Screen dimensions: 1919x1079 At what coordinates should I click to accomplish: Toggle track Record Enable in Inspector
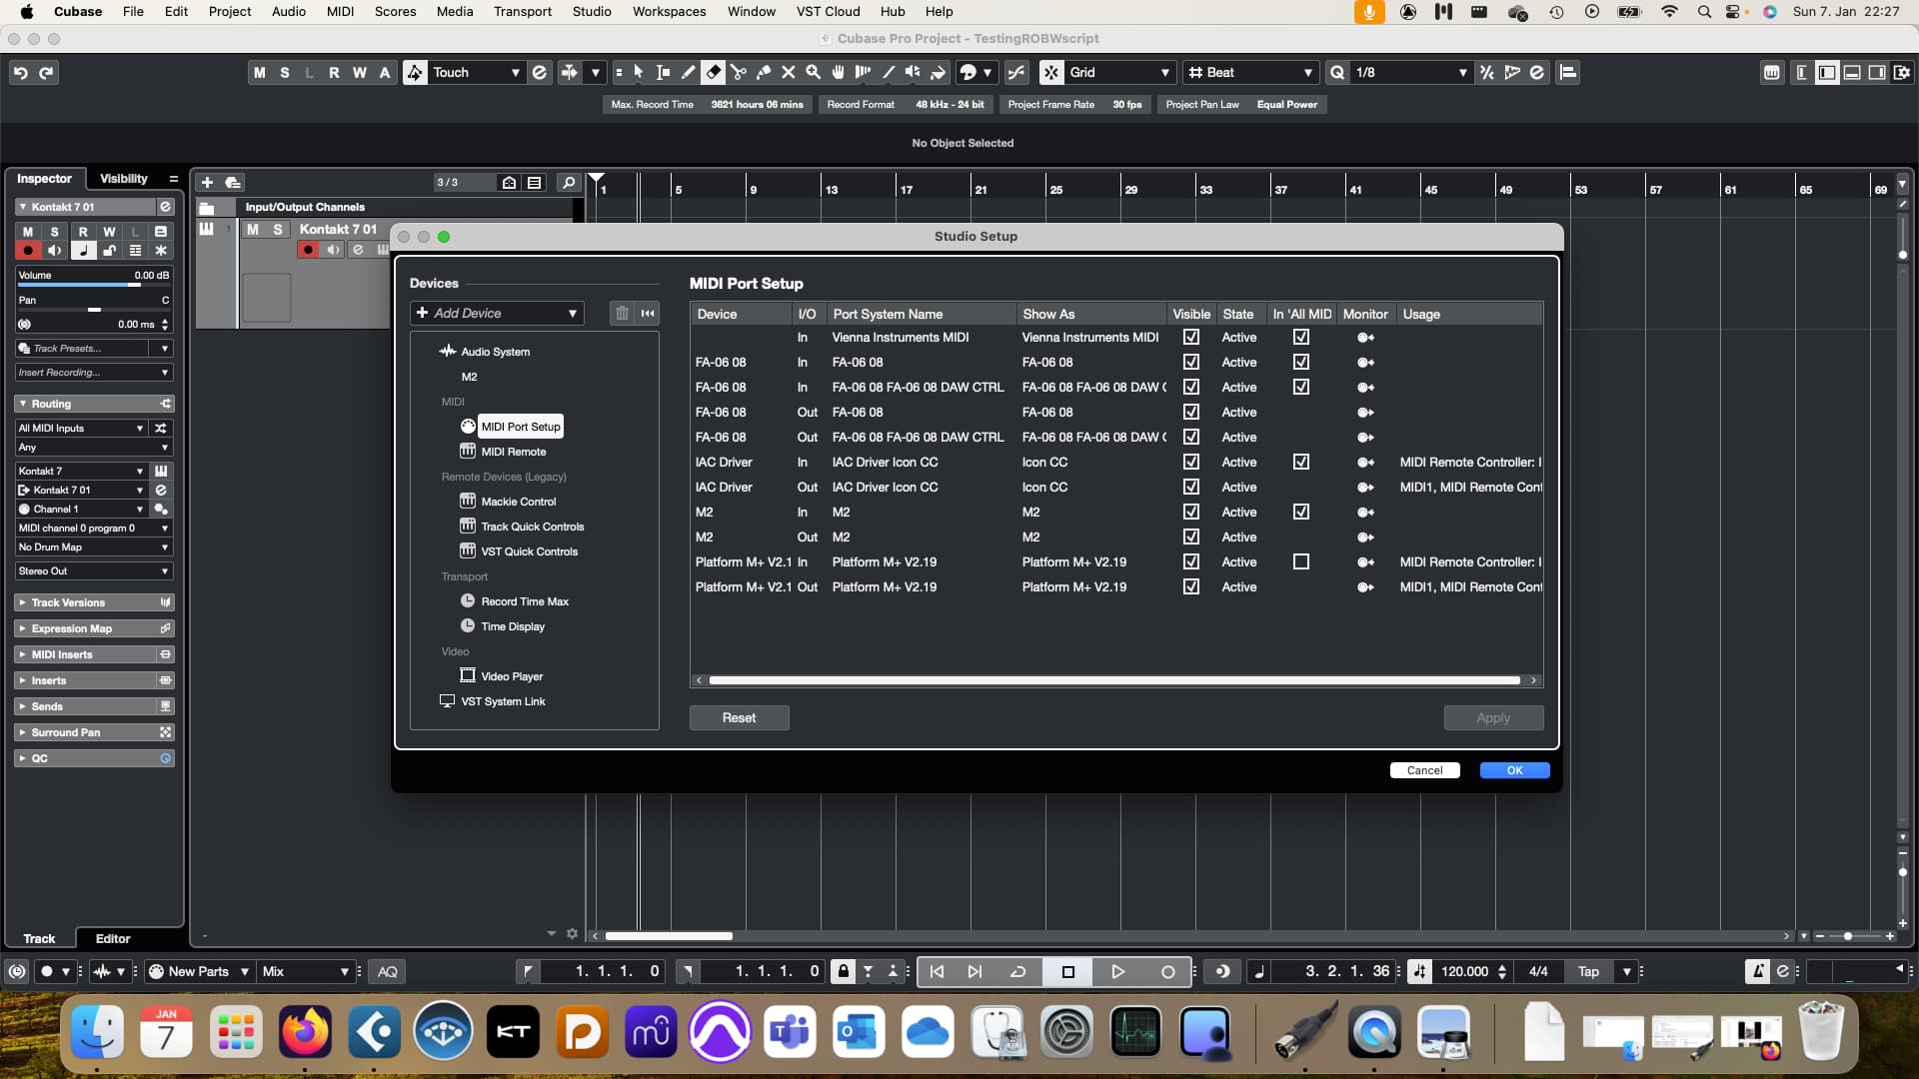(28, 250)
